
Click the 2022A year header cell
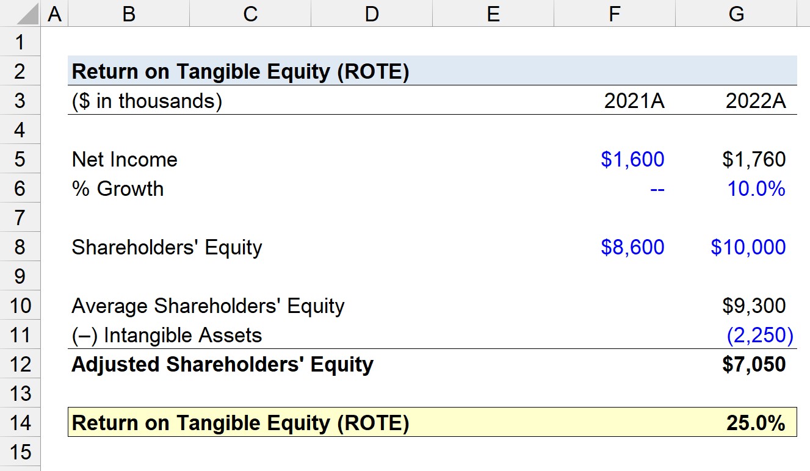tap(736, 101)
